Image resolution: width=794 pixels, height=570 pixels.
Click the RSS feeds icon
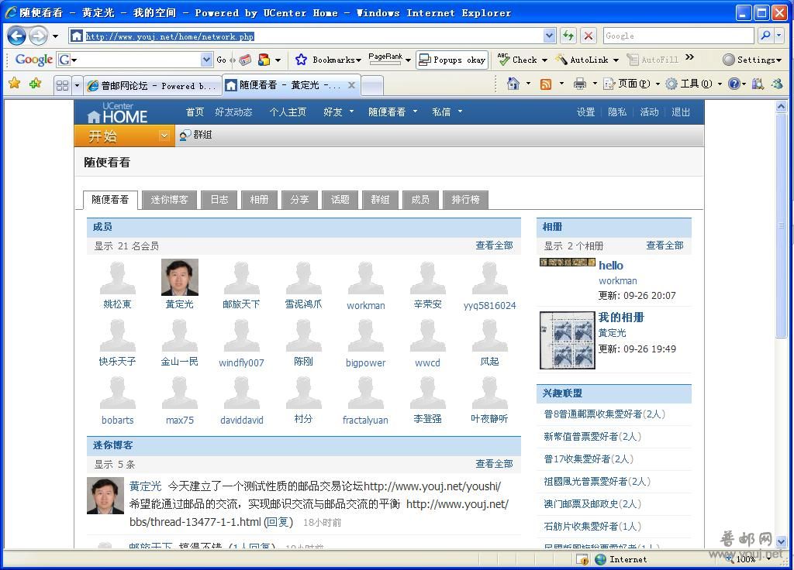pos(546,84)
